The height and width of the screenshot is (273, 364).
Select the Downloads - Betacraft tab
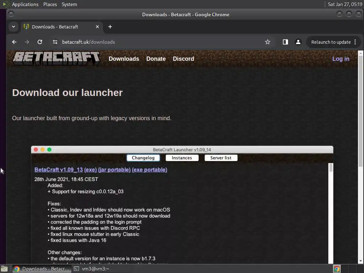61,27
